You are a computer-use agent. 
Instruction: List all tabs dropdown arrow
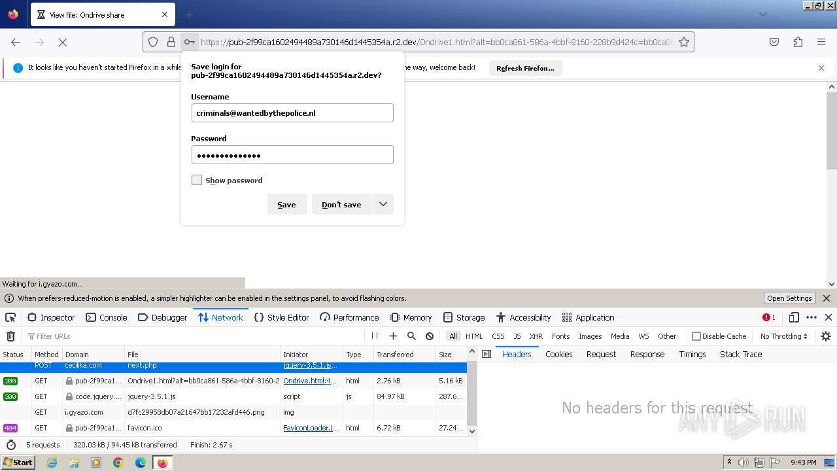point(762,14)
